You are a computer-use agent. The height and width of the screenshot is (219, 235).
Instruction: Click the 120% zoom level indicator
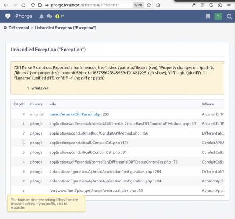138,5
